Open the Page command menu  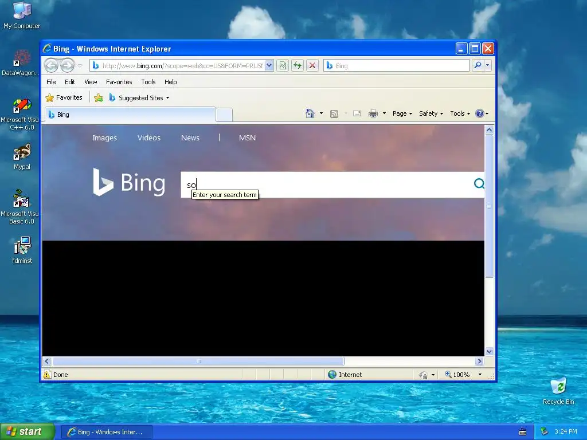[x=402, y=113]
